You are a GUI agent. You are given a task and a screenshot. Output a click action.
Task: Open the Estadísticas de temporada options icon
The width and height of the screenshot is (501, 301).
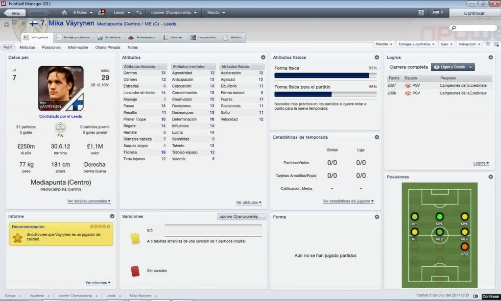(377, 137)
